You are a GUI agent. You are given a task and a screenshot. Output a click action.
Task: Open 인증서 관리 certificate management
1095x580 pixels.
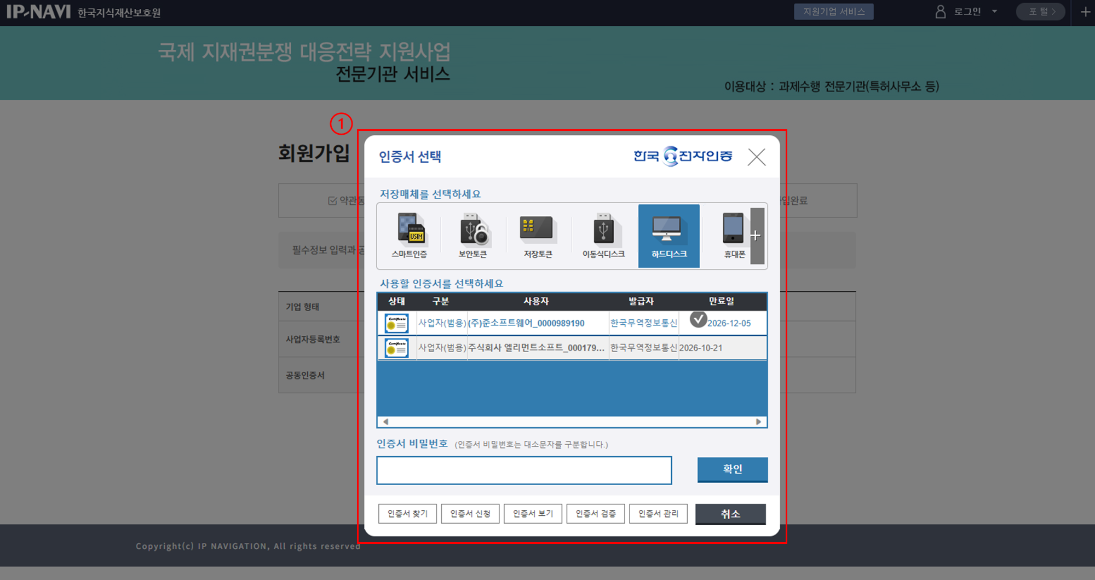pos(658,514)
